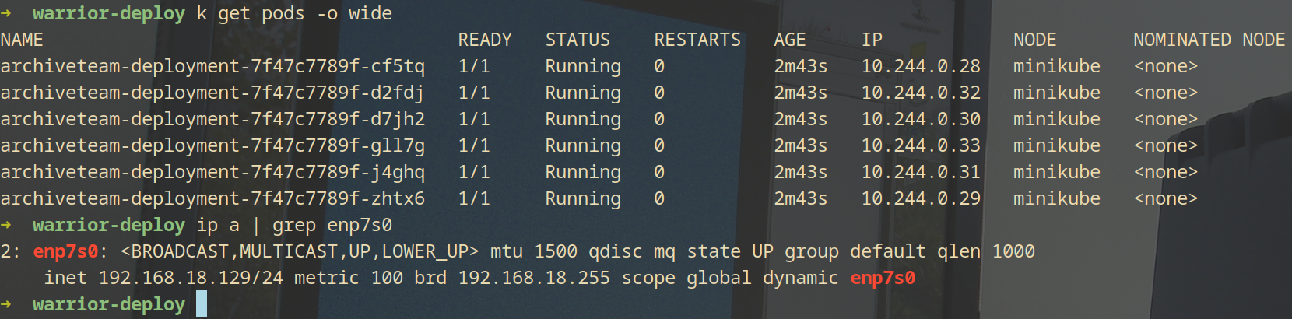Click the RESTARTS column header
1292x319 pixels.
(697, 40)
